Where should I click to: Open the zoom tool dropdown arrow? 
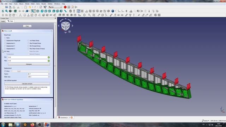pos(35,11)
